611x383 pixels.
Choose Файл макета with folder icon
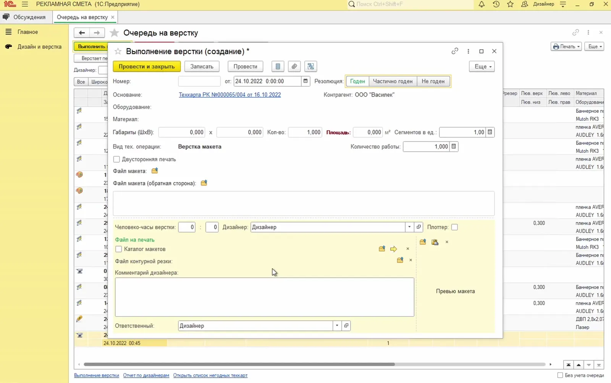coord(155,171)
